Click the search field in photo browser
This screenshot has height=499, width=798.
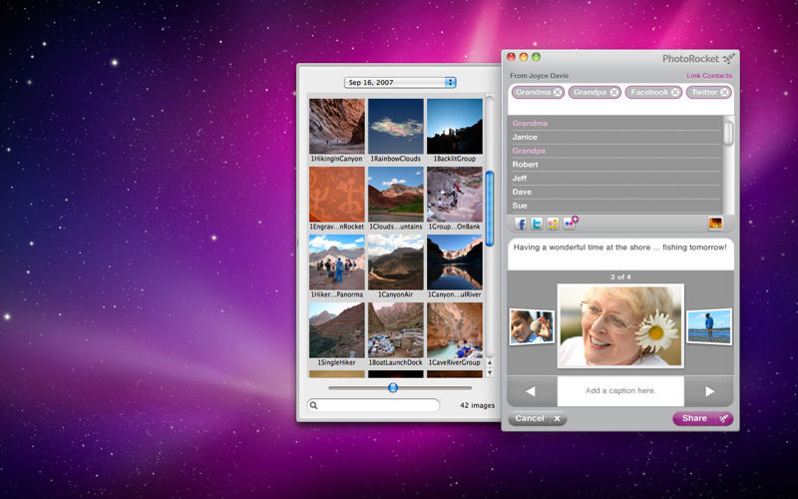click(x=373, y=405)
